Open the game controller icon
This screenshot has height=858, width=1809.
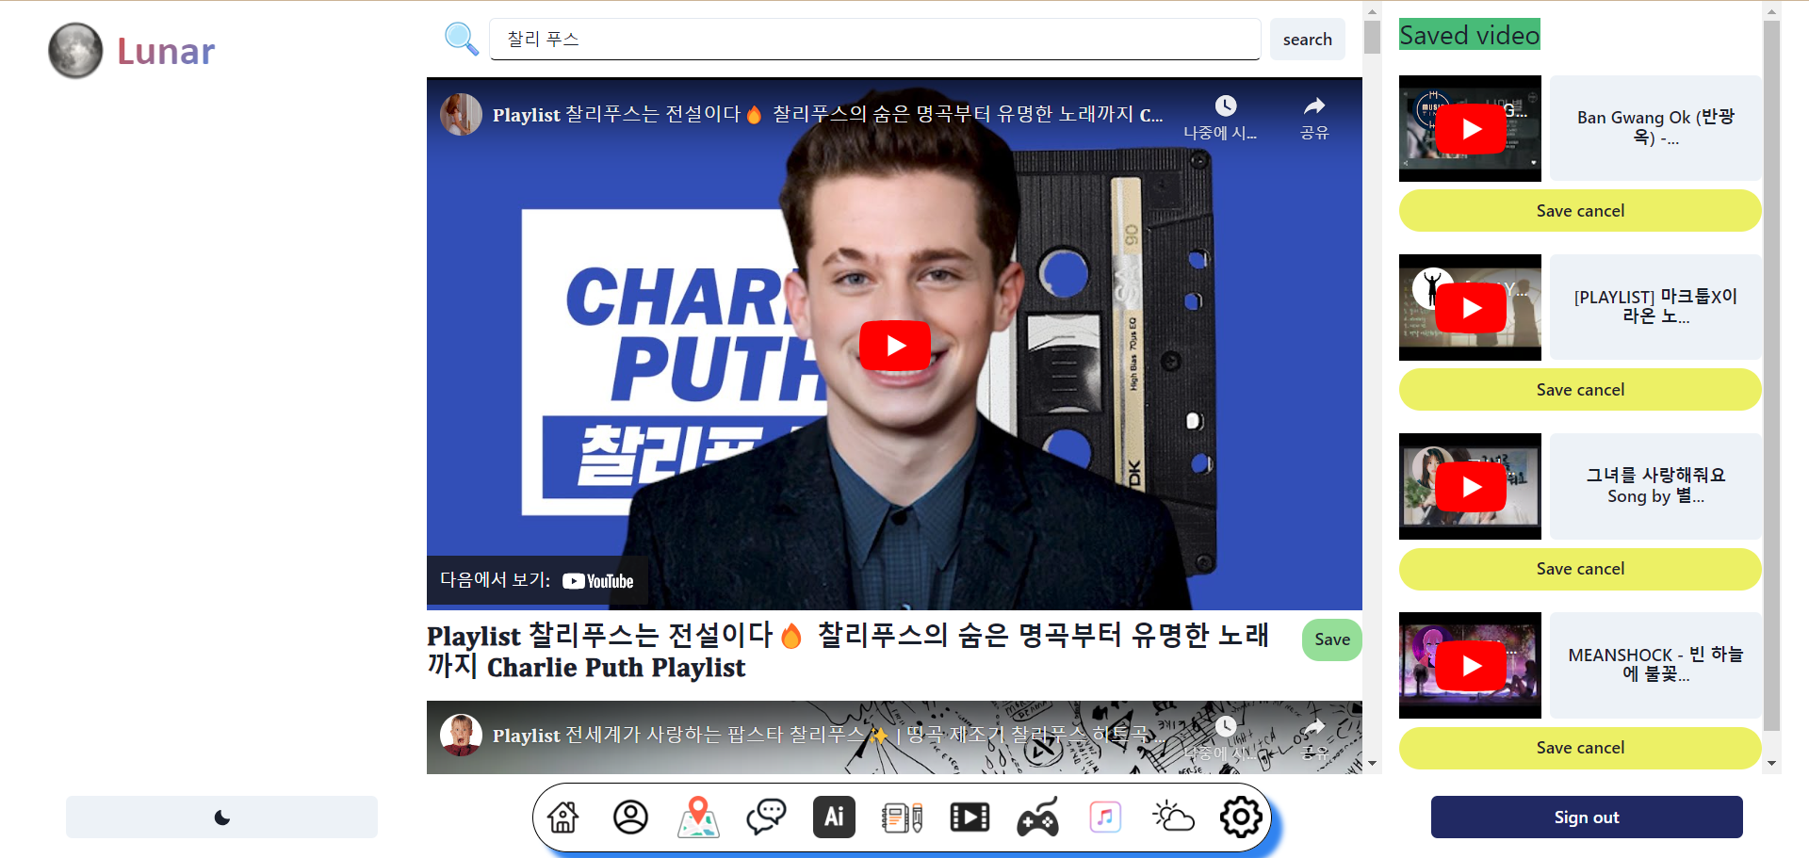pos(1037,817)
